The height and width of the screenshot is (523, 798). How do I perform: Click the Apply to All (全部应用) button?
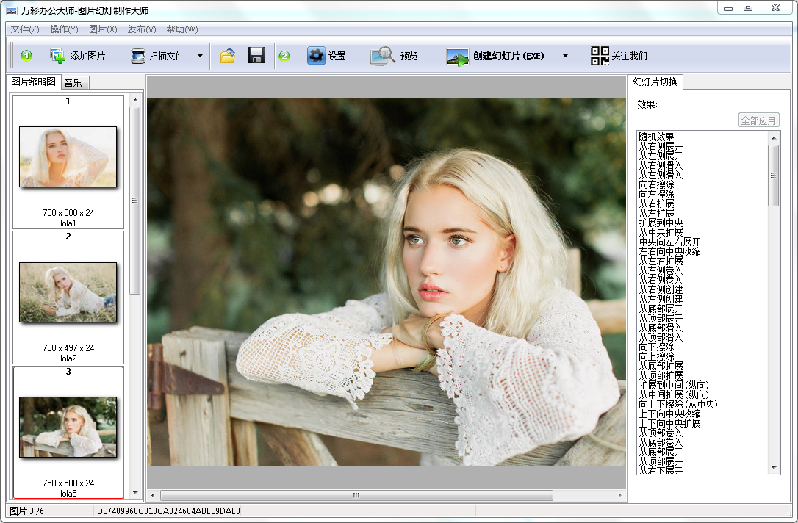coord(758,120)
